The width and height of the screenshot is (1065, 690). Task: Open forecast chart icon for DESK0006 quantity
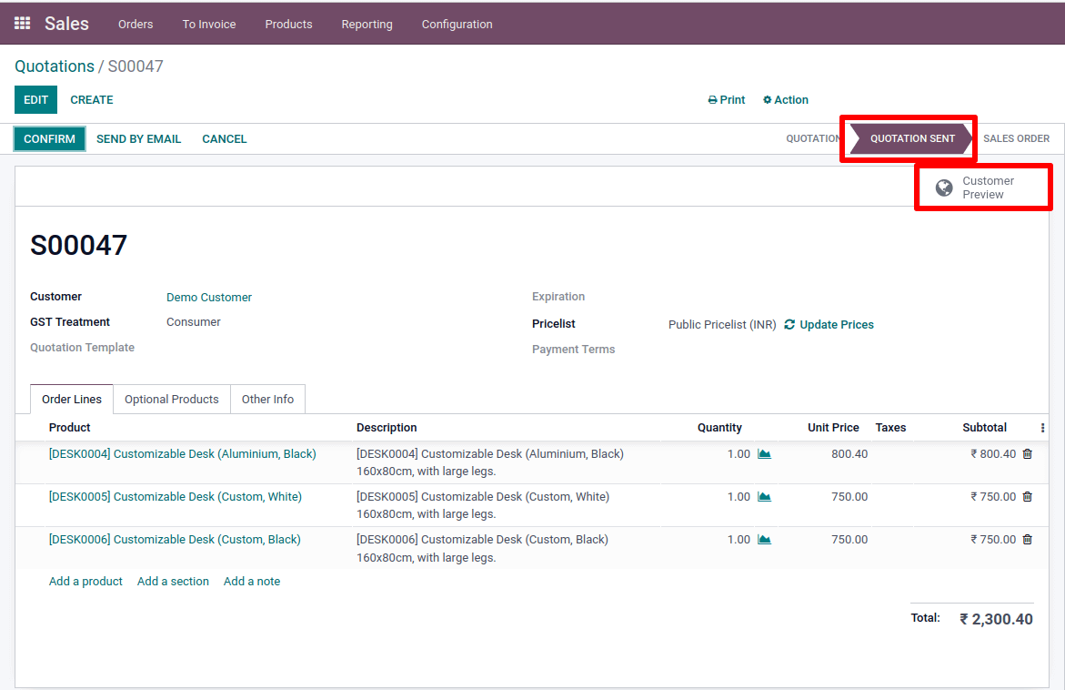click(764, 540)
